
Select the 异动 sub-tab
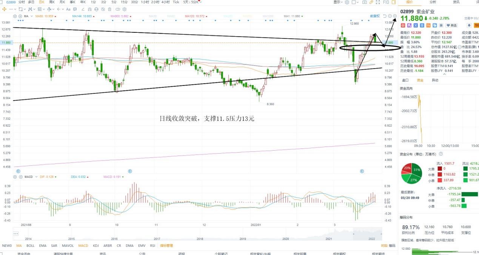tap(435, 80)
